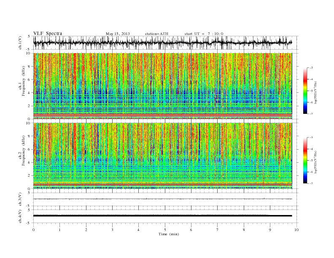Viewport: 334px width, 258px height.
Task: Click the "ch.4(V)" axis label
Action: (x=20, y=216)
